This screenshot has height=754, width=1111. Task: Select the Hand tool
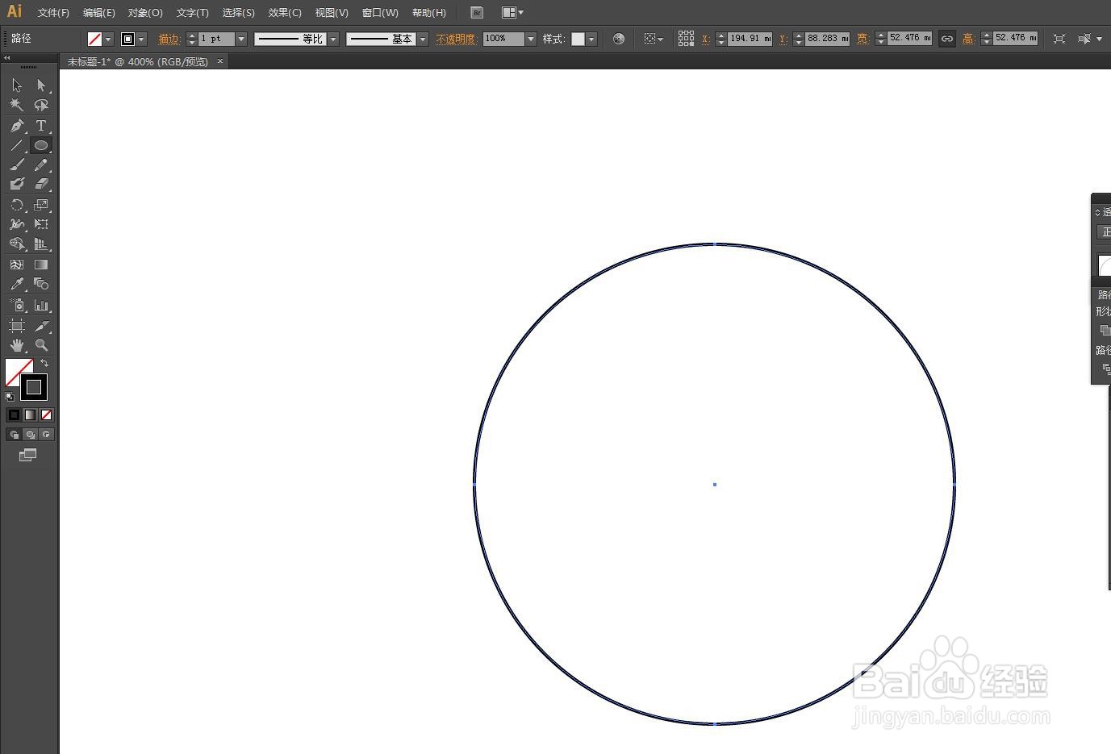point(17,345)
